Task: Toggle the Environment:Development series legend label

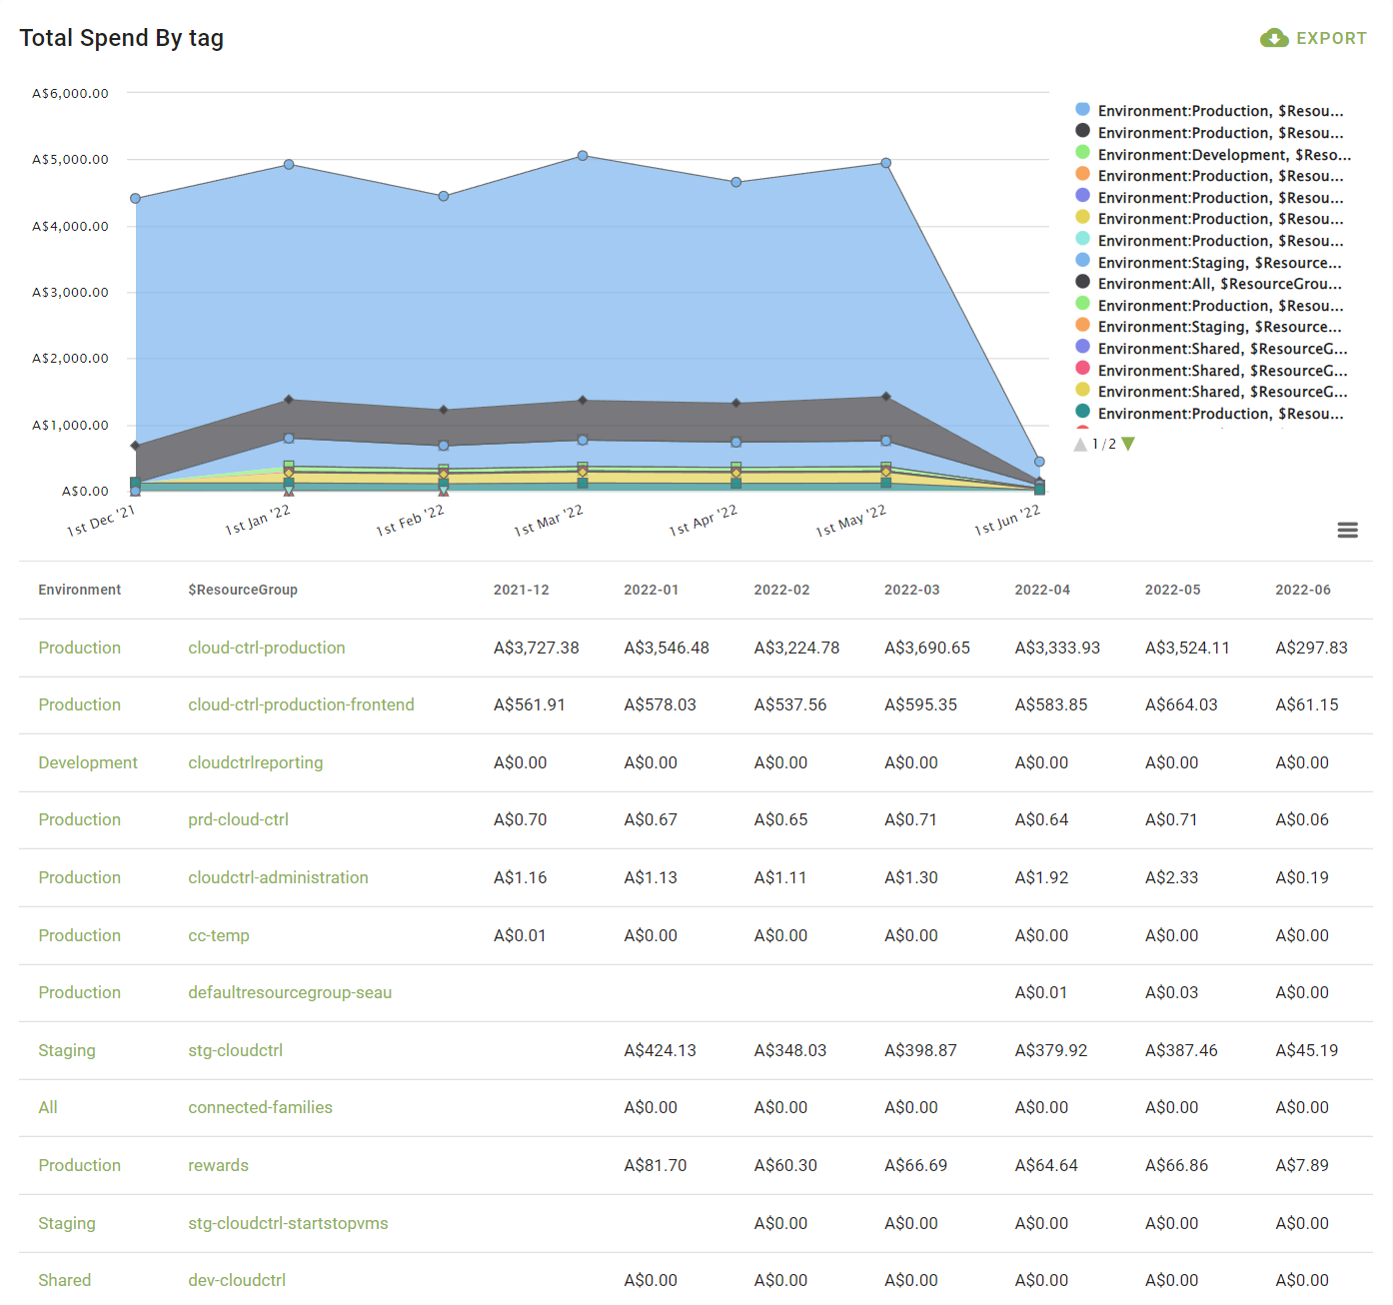Action: point(1223,155)
